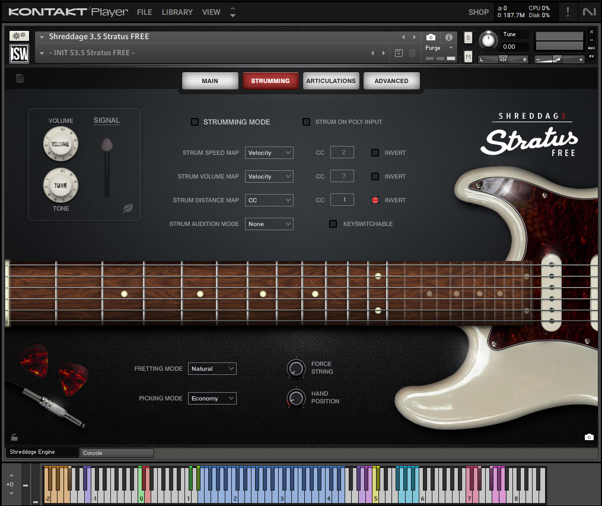Switch to the ARTICULATIONS tab
The image size is (602, 506).
(331, 81)
